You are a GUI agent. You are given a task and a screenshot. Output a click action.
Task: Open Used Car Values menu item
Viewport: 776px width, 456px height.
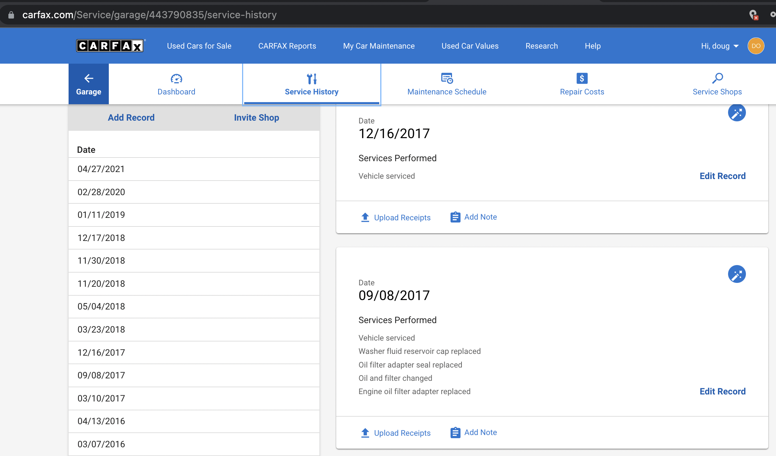tap(470, 46)
